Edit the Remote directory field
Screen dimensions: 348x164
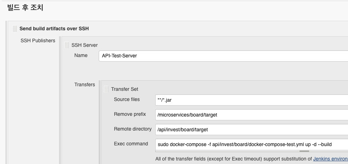click(252, 130)
